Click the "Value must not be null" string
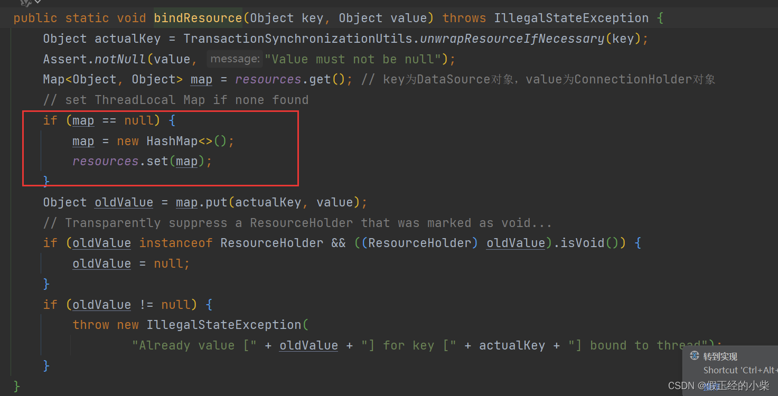 [x=353, y=59]
